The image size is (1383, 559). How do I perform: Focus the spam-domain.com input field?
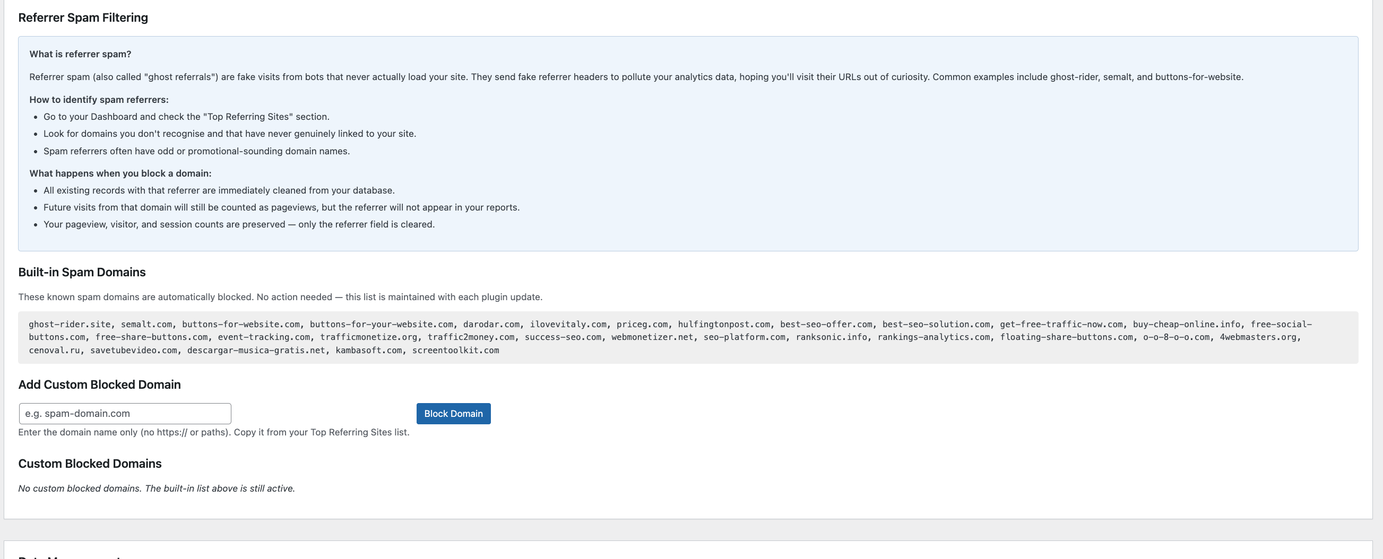pos(125,414)
